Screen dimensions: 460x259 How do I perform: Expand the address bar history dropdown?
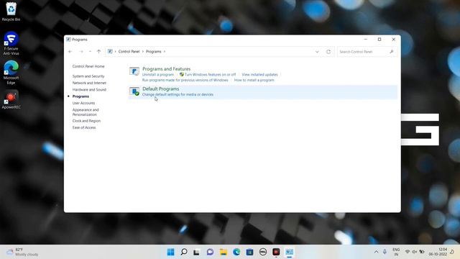point(317,52)
